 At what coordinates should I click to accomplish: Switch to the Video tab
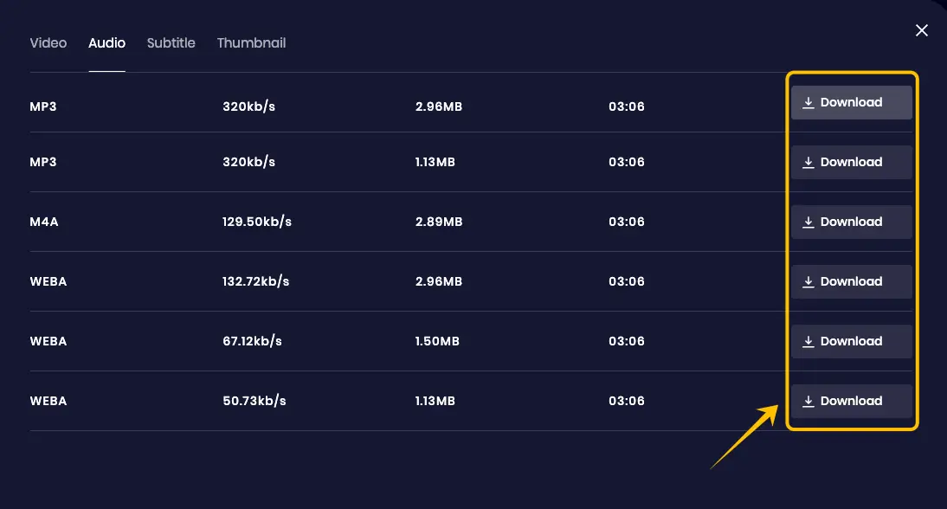[x=48, y=43]
